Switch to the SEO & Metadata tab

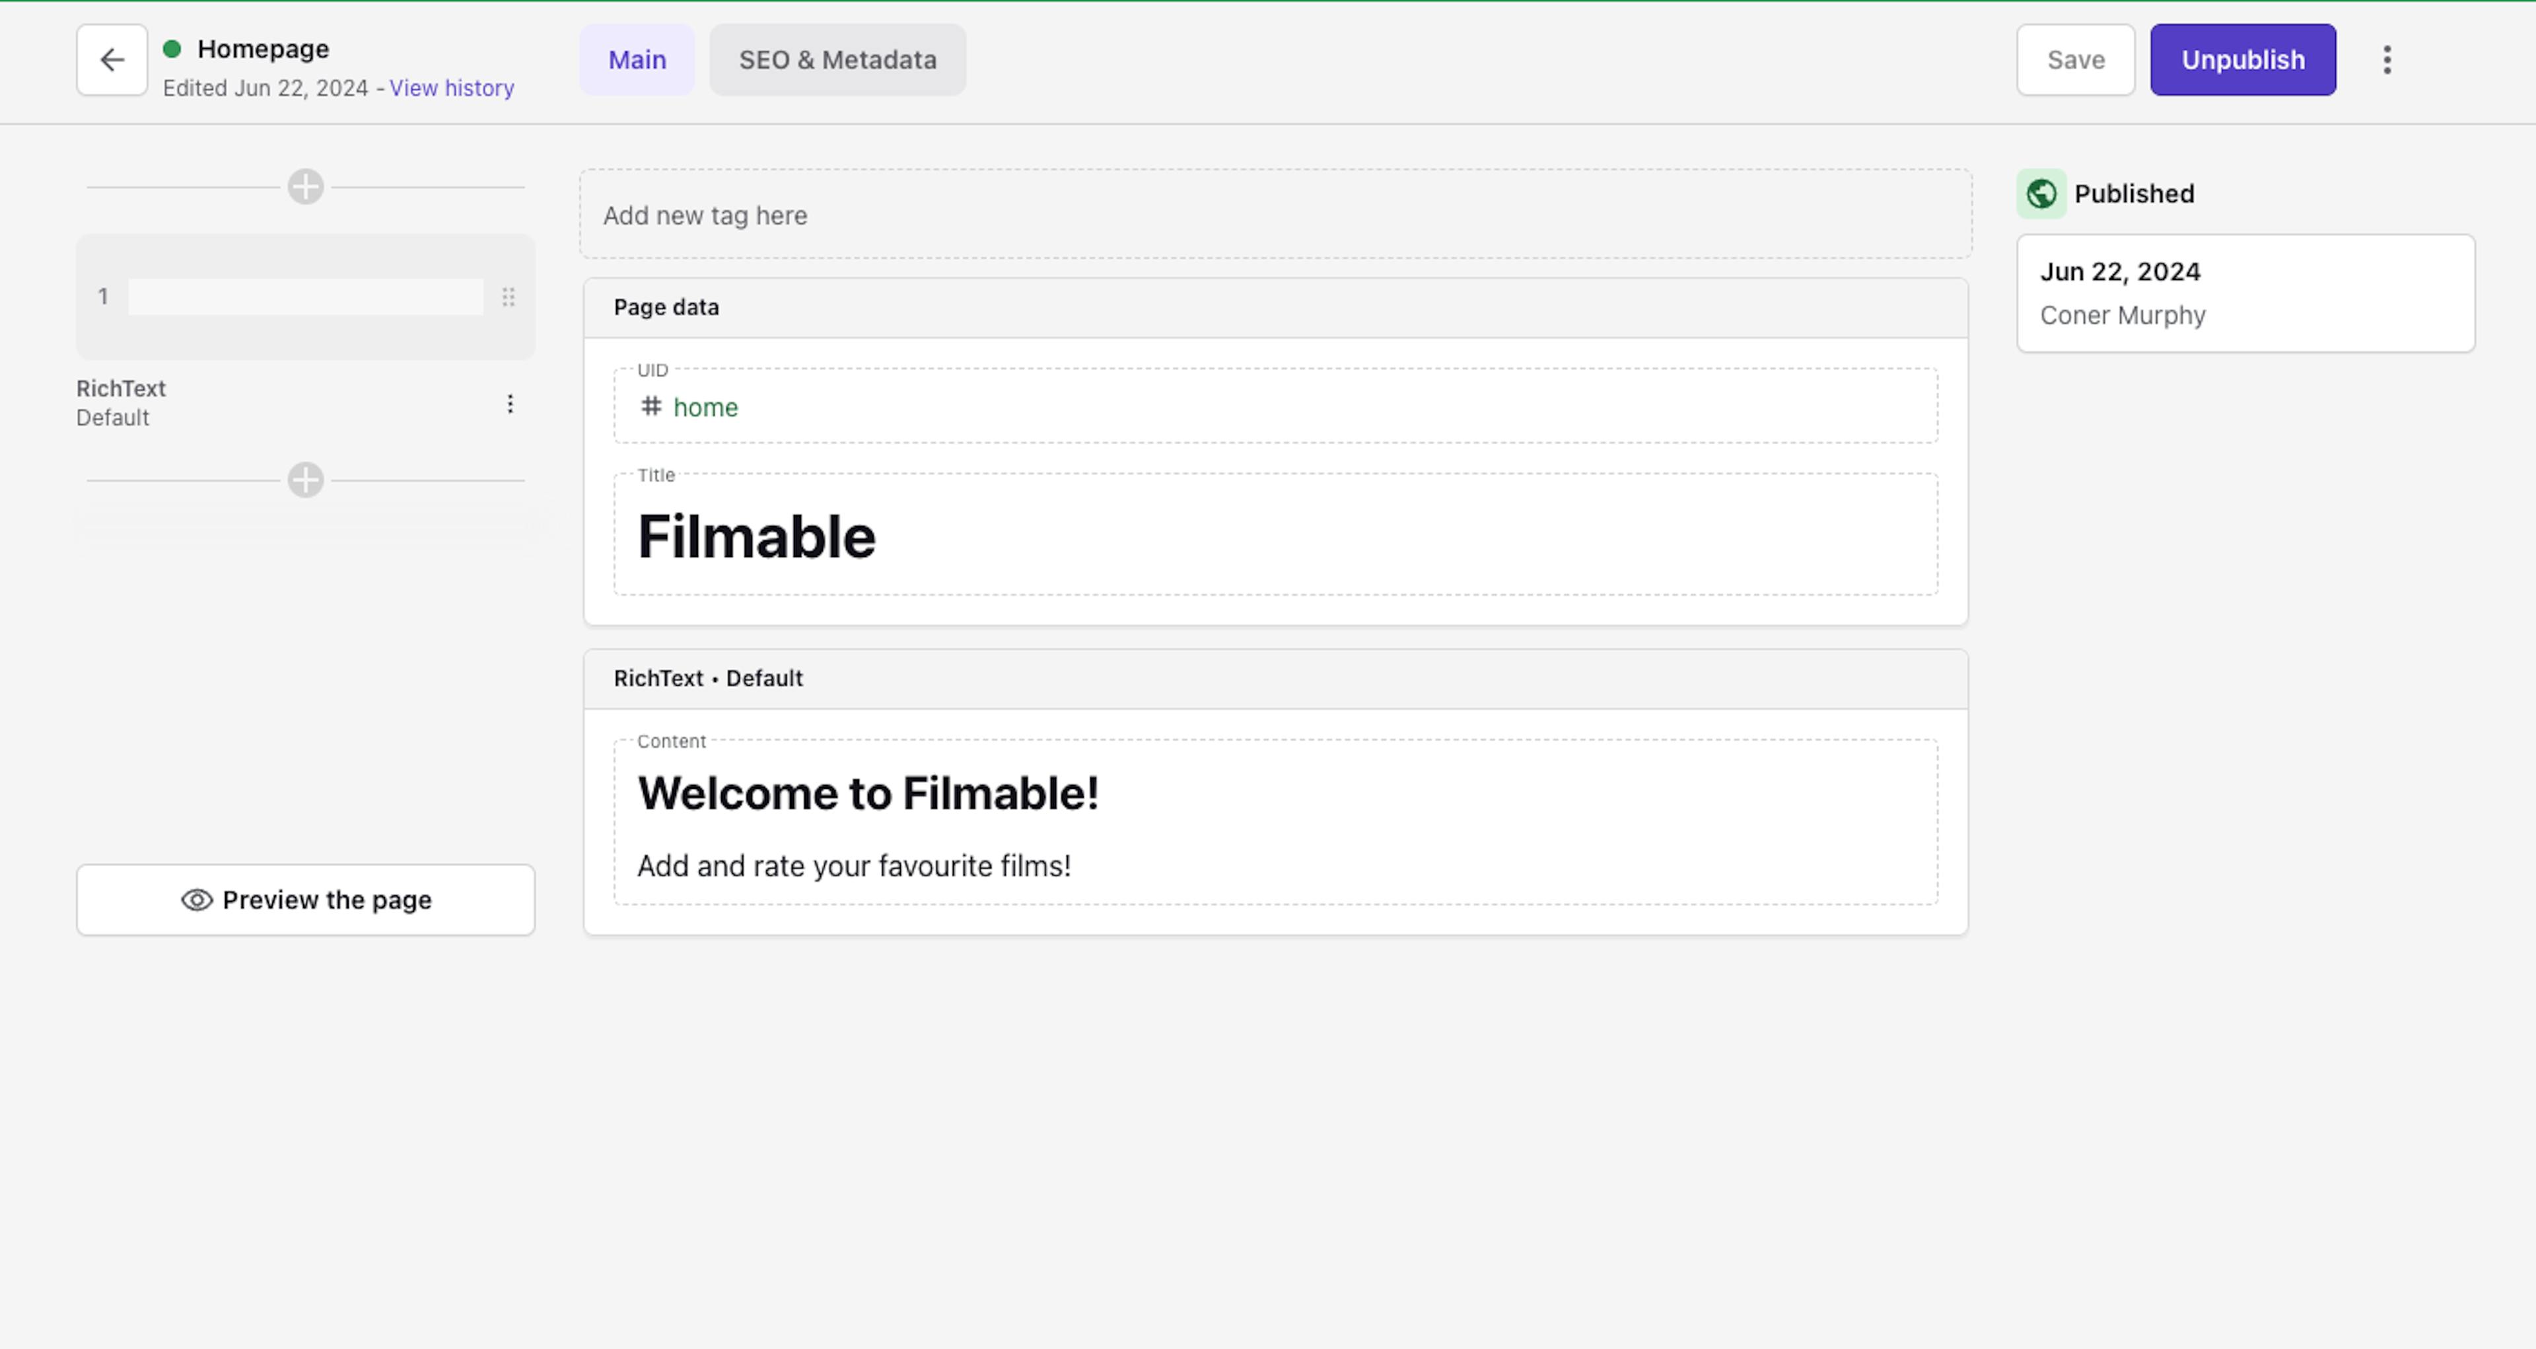tap(837, 59)
